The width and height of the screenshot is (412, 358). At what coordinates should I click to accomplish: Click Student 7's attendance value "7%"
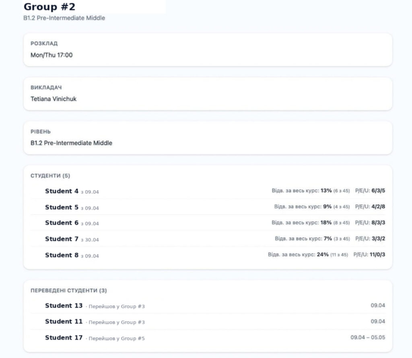[328, 238]
